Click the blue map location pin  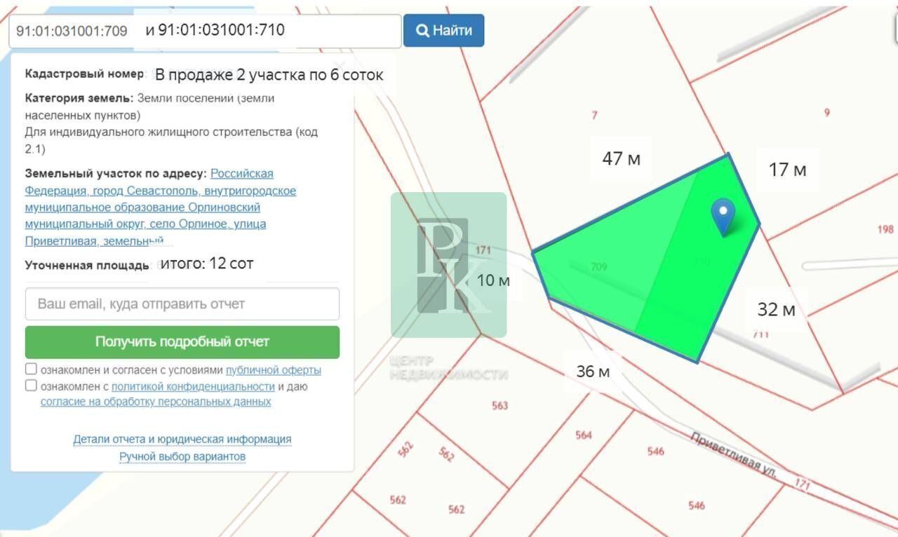(723, 217)
